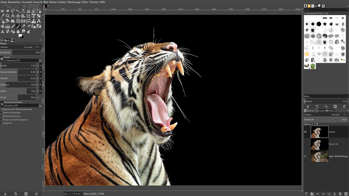The height and width of the screenshot is (196, 349).
Task: Click the delete brush button
Action: coord(335,106)
